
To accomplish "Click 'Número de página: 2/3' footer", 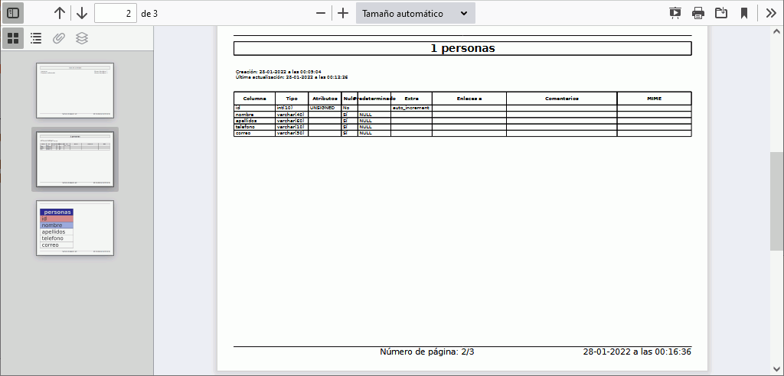I will (427, 352).
